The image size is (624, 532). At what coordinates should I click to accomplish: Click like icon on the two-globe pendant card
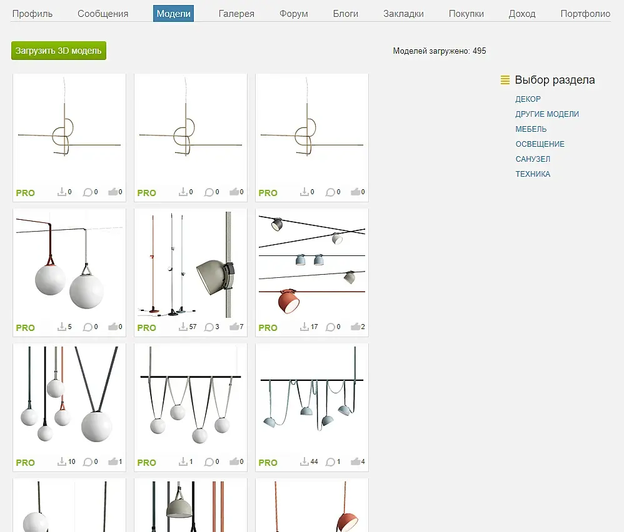click(113, 327)
